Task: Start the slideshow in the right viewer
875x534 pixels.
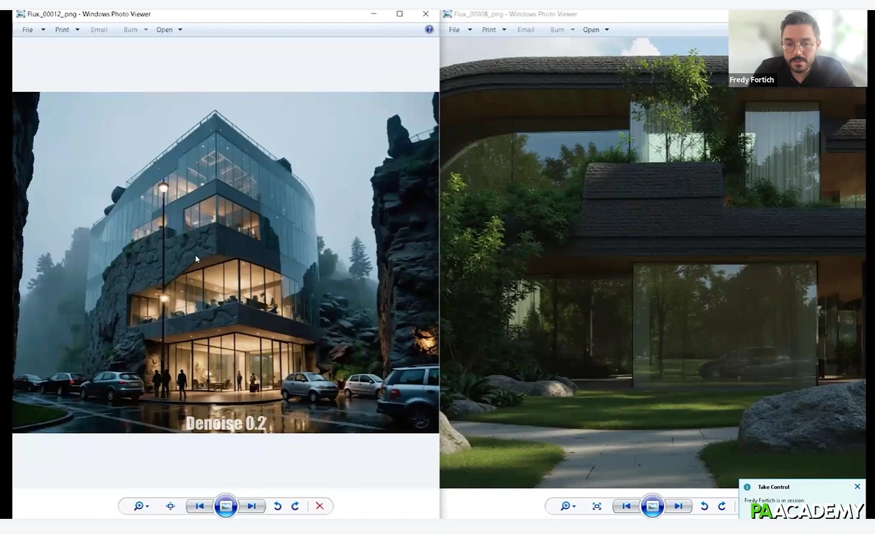Action: pyautogui.click(x=653, y=506)
